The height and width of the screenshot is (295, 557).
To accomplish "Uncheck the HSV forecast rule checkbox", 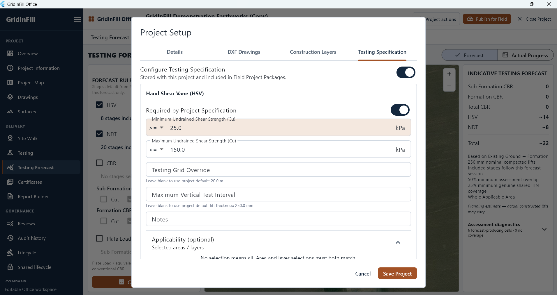I will 99,105.
